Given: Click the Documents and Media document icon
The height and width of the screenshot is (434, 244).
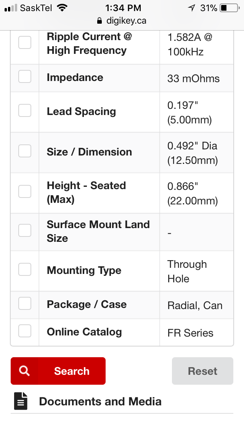Looking at the screenshot, I should [x=21, y=401].
